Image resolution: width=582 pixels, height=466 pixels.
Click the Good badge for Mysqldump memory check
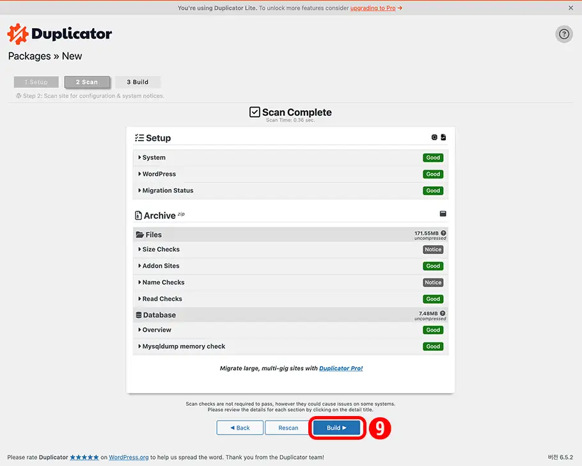pos(433,346)
